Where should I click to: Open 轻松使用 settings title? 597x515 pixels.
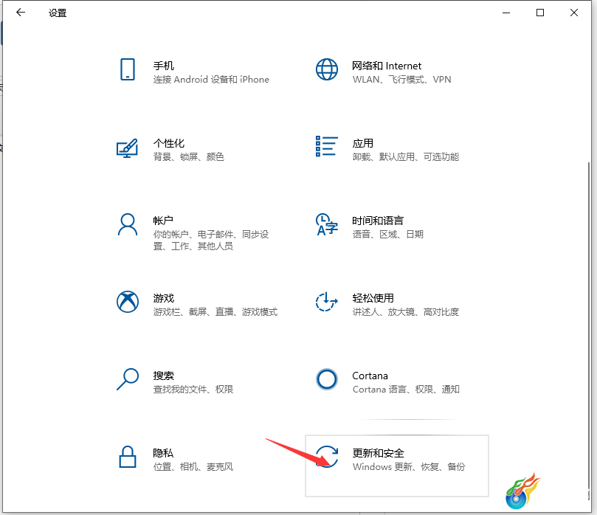(373, 298)
